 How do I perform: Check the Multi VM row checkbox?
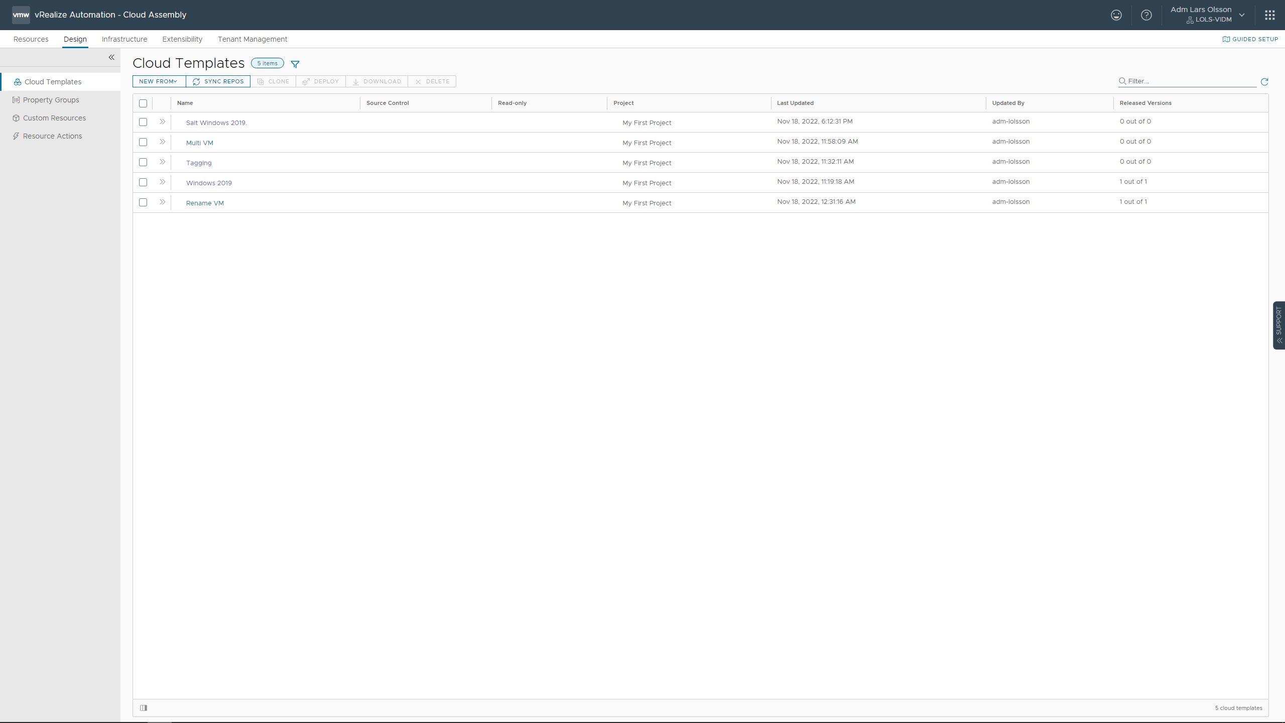(x=143, y=142)
